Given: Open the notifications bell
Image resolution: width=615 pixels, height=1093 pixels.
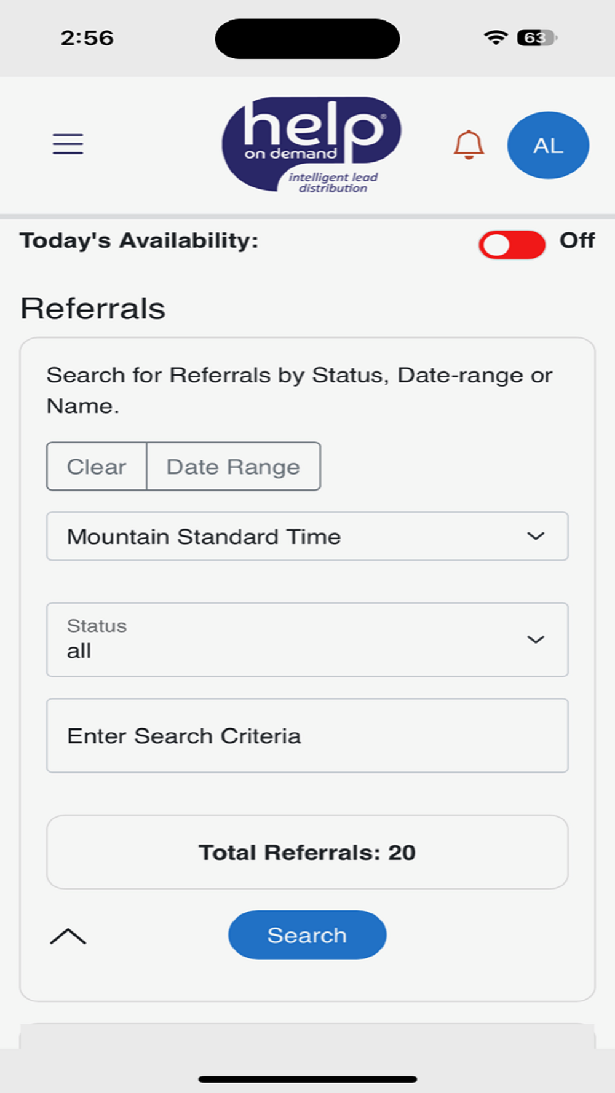Looking at the screenshot, I should [469, 145].
